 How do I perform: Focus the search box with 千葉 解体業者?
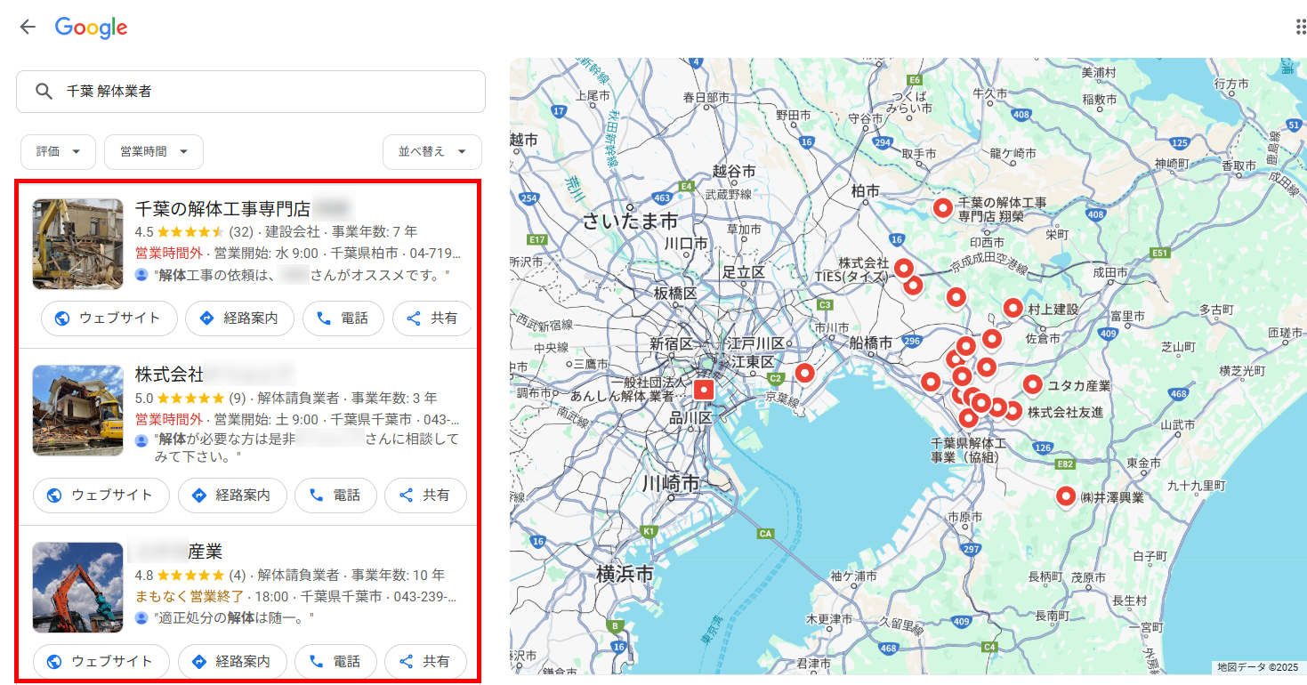(x=251, y=92)
